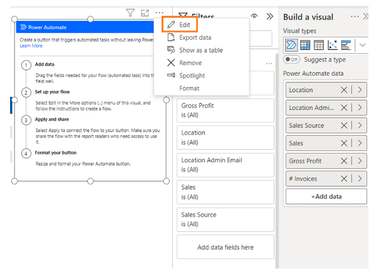Screen dimensions: 376x278
Task: Toggle Filters pane visibility eye icon
Action: (254, 16)
